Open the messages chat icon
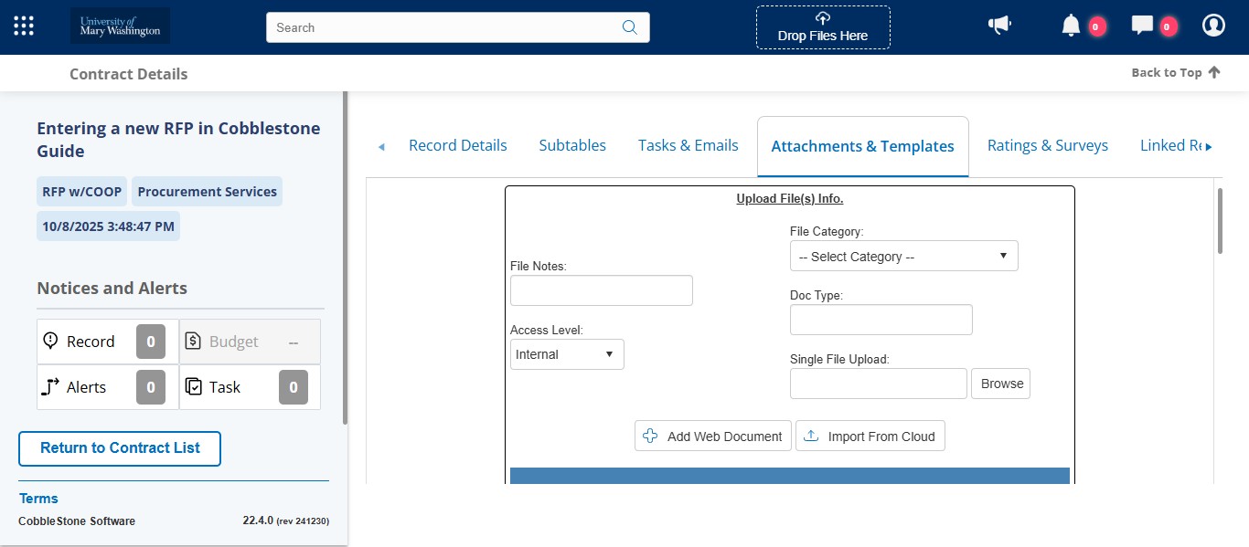This screenshot has height=547, width=1249. pos(1141,26)
